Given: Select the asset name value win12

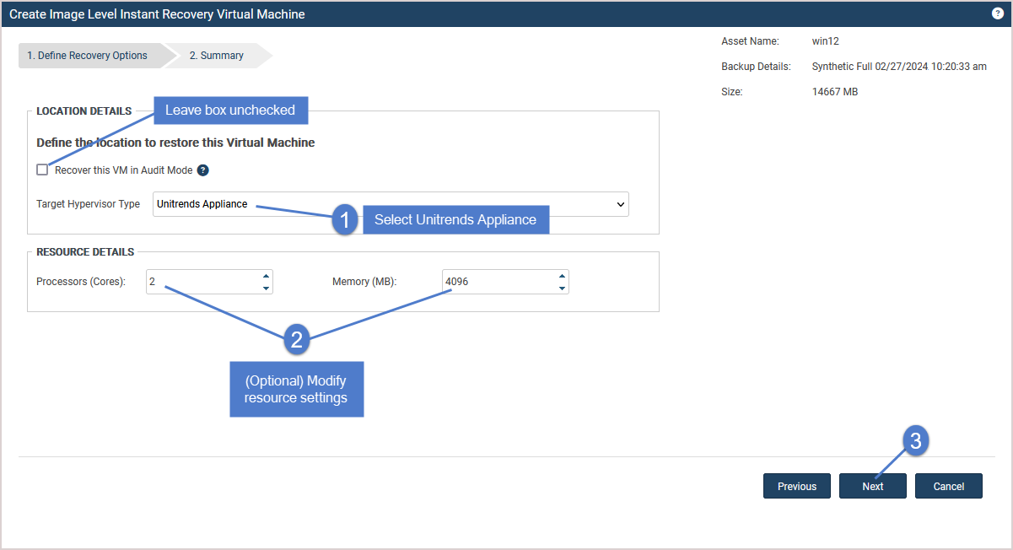Looking at the screenshot, I should 825,41.
